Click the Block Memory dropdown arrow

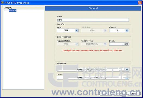105,44
